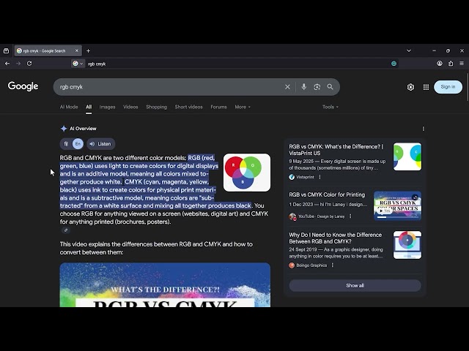The image size is (469, 351).
Task: Open the 'What's the difference' video thumbnail
Action: click(x=165, y=284)
